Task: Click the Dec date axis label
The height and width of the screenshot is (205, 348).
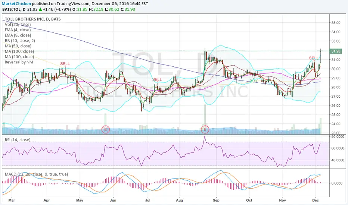Action: coord(316,201)
